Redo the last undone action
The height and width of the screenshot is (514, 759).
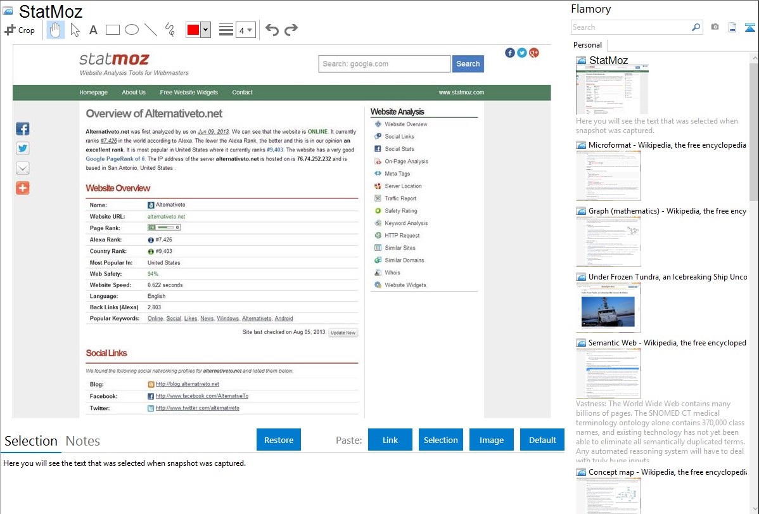point(291,30)
